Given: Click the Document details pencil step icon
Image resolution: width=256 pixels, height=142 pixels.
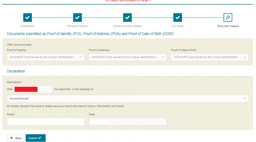Looking at the screenshot, I should point(228,17).
